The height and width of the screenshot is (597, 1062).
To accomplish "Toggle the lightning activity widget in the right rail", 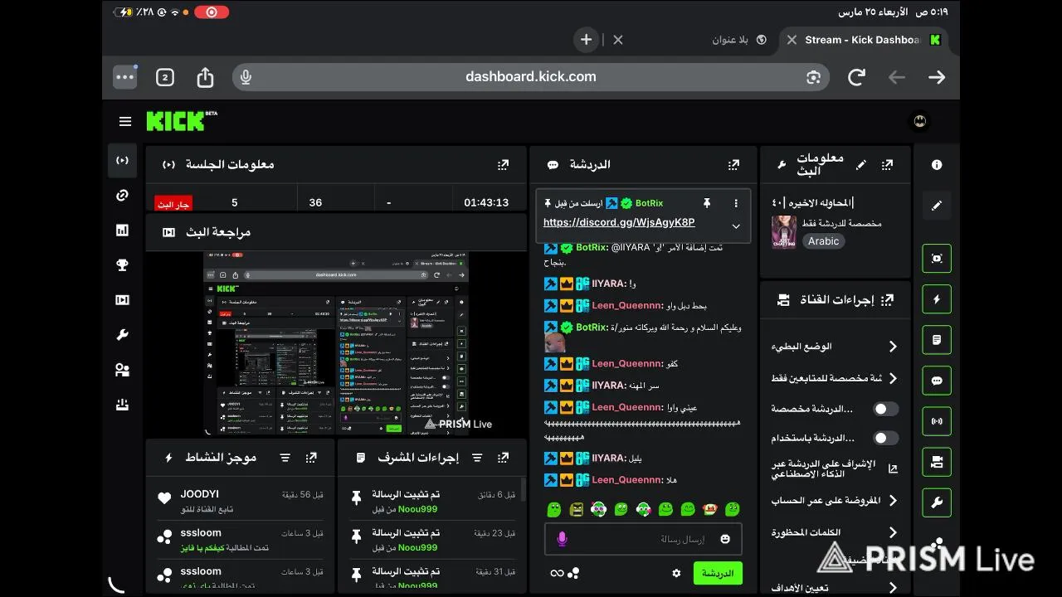I will tap(937, 299).
